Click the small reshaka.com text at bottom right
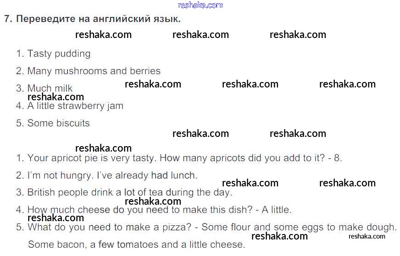Screen dimensions: 400x256 [367, 236]
